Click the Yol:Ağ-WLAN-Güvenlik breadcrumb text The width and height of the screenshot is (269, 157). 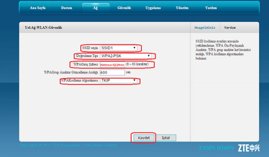tap(43, 28)
